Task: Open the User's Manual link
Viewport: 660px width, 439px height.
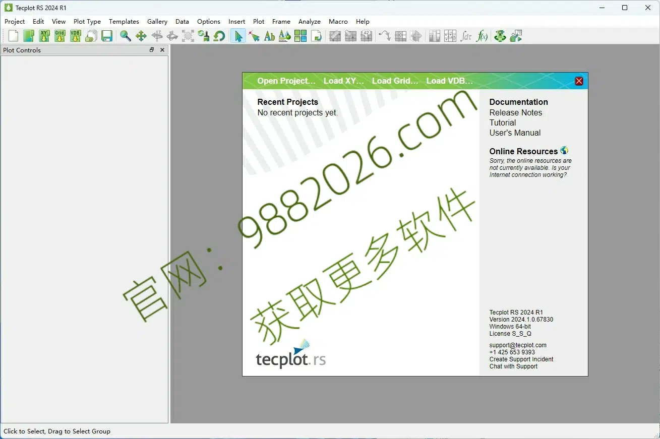Action: point(515,133)
